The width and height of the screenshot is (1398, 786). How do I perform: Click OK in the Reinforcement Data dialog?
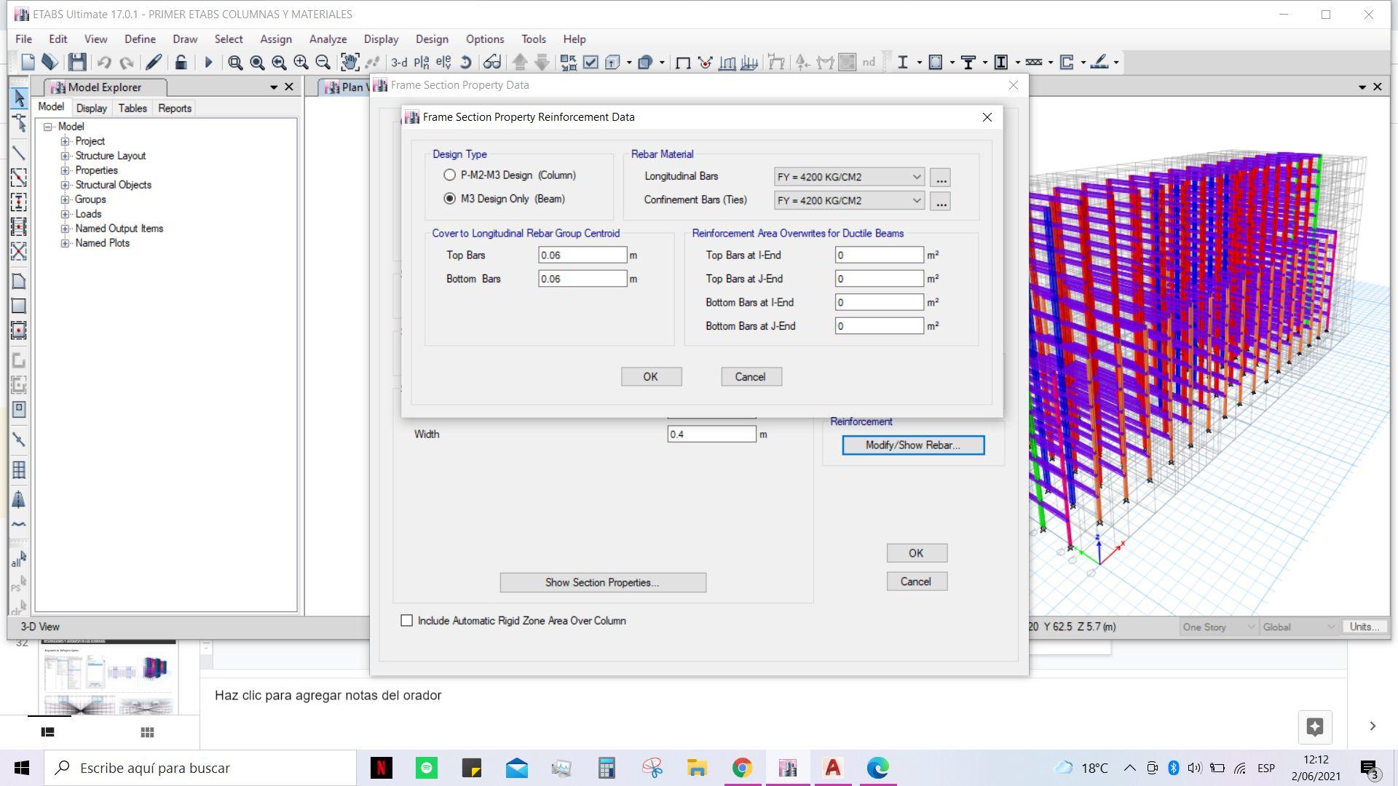651,377
